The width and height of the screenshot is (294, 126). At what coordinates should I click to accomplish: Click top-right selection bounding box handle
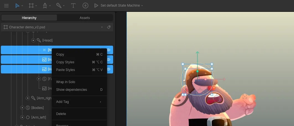click(x=212, y=64)
